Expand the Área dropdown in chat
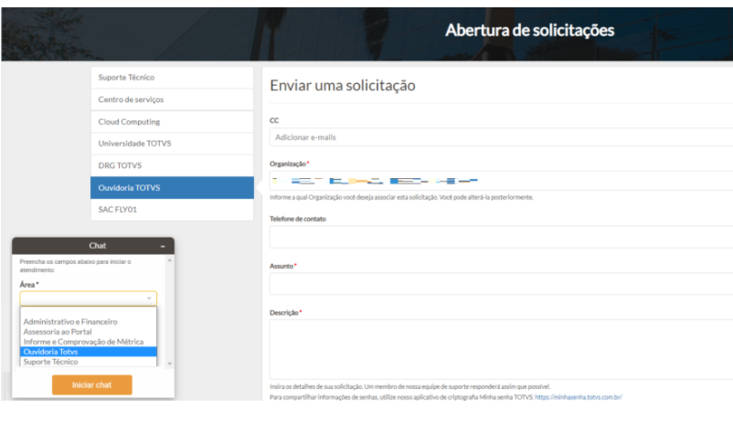This screenshot has height=422, width=733. (x=89, y=298)
